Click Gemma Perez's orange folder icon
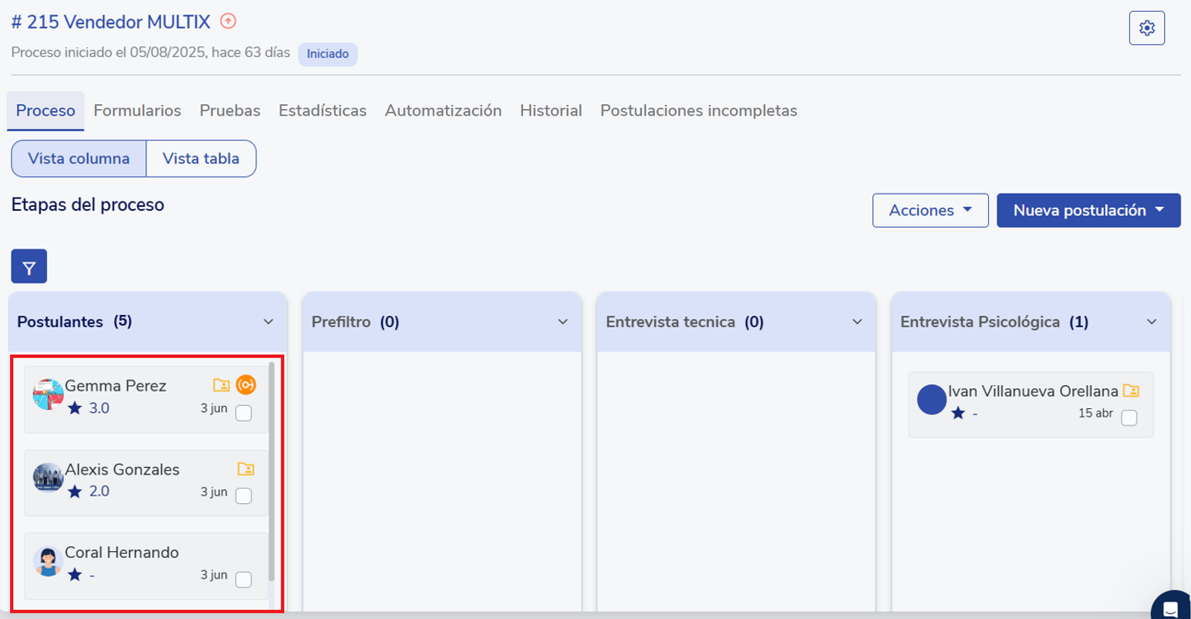The height and width of the screenshot is (619, 1191). (221, 385)
